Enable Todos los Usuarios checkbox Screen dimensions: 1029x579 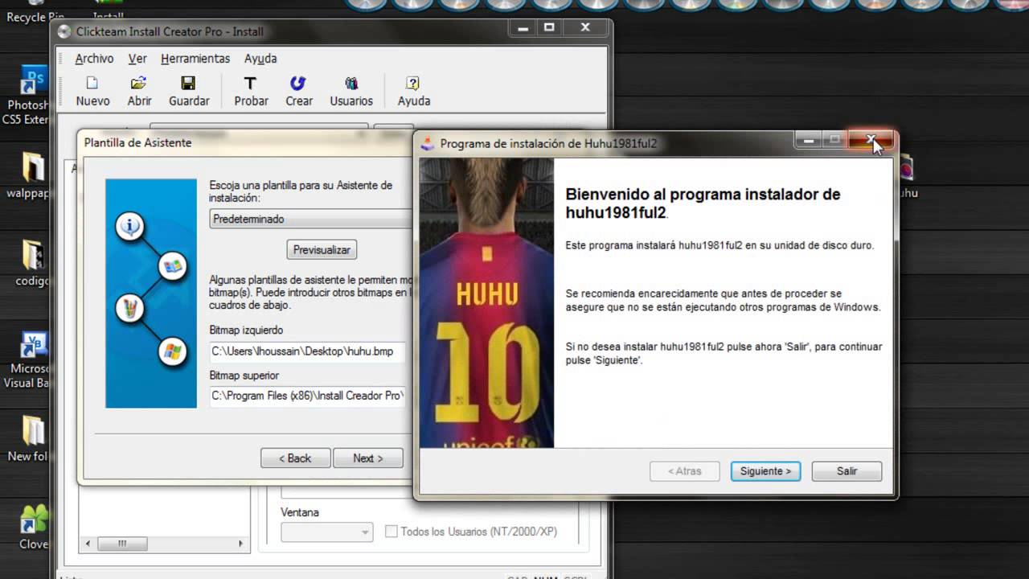[392, 532]
